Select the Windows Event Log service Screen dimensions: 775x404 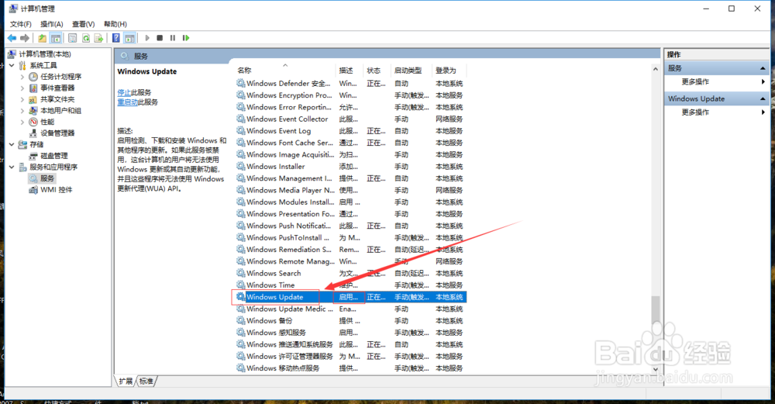tap(350, 131)
